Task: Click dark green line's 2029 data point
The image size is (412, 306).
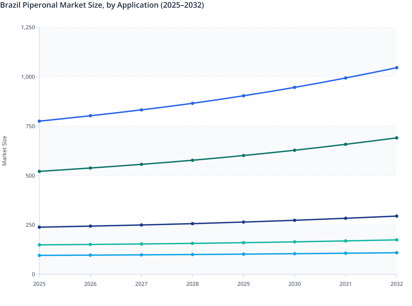Action: [243, 155]
